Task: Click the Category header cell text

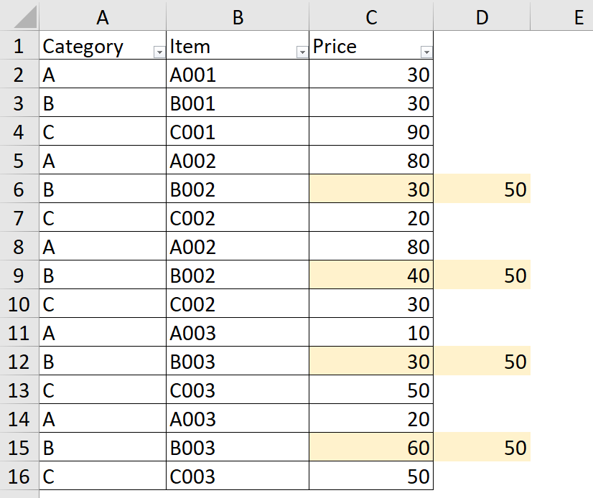Action: coord(83,47)
